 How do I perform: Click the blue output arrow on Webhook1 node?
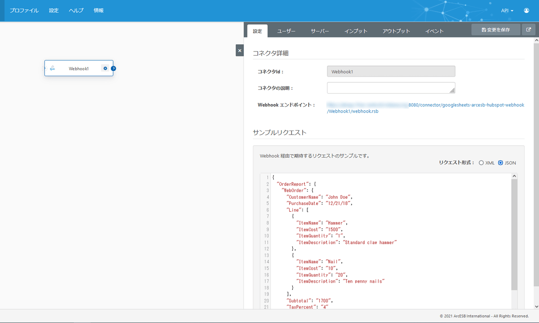[x=114, y=69]
